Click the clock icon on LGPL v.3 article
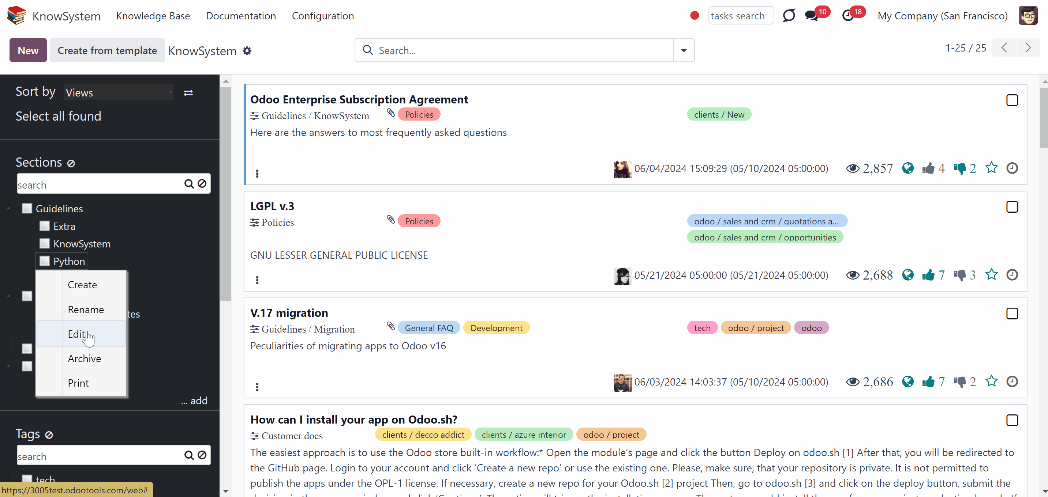This screenshot has width=1048, height=497. [1012, 275]
